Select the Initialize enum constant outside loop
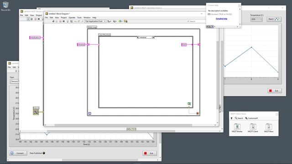 (x=81, y=45)
